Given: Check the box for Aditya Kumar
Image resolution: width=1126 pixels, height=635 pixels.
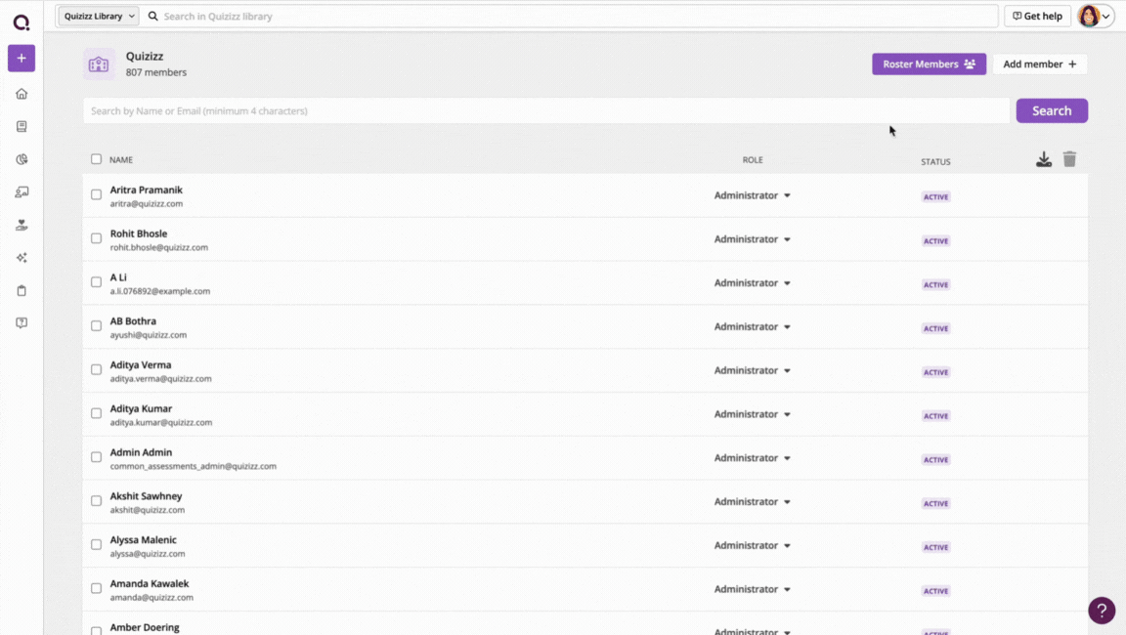Looking at the screenshot, I should tap(96, 413).
